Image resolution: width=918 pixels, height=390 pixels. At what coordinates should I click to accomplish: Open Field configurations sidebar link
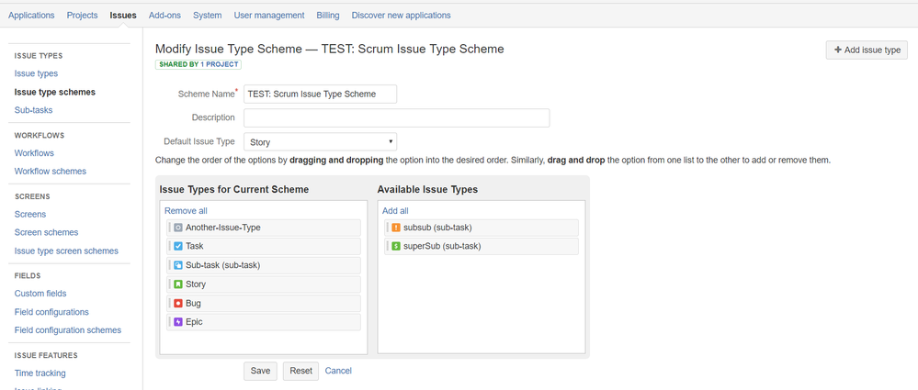(51, 312)
